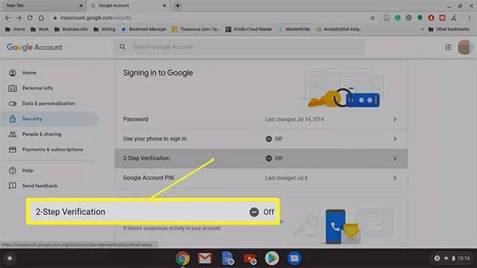Screen dimensions: 477x268
Task: Click Last changed Jul 6 text
Action: tap(286, 178)
